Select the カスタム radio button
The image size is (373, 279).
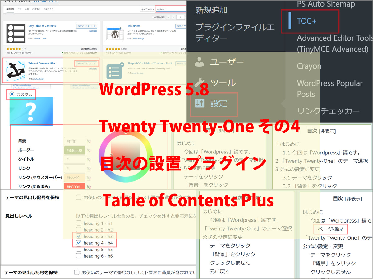pos(12,94)
